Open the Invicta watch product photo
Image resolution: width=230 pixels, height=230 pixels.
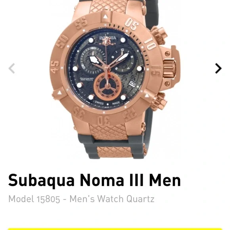tap(115, 79)
